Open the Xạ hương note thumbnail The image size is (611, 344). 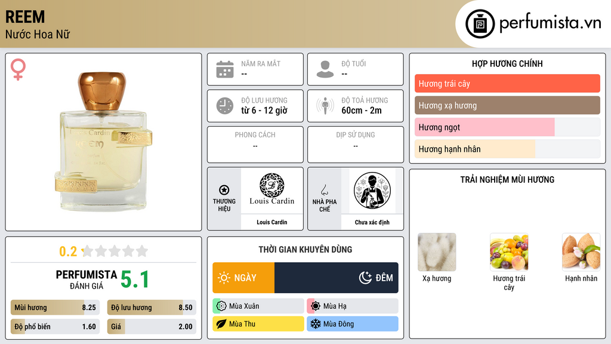click(x=437, y=252)
